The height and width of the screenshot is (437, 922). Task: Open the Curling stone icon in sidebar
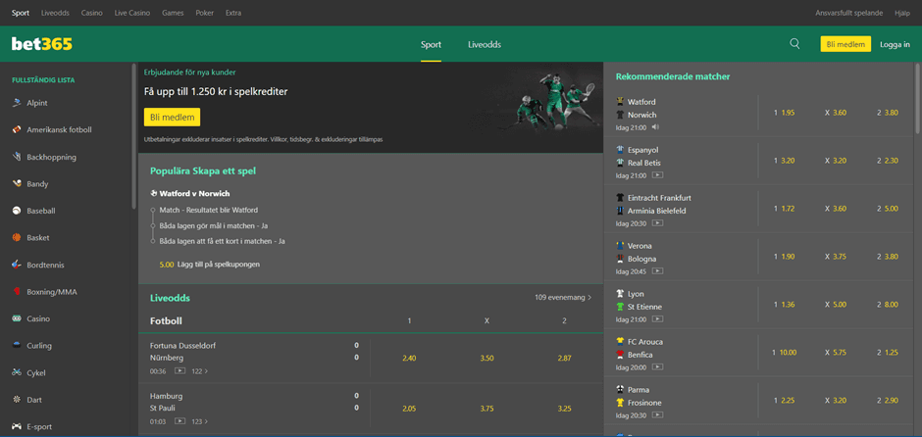pyautogui.click(x=17, y=346)
